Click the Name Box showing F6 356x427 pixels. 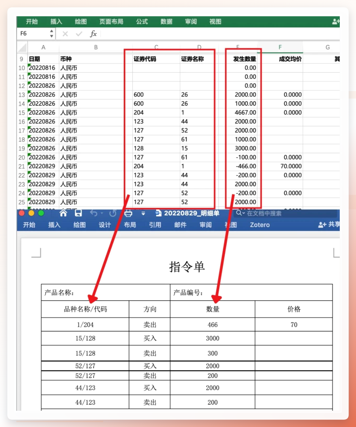click(33, 34)
